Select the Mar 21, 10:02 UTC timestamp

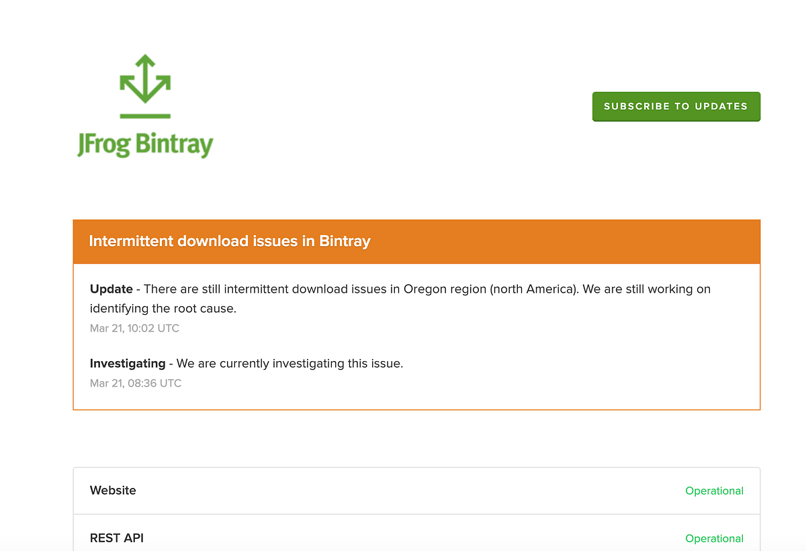pos(134,328)
